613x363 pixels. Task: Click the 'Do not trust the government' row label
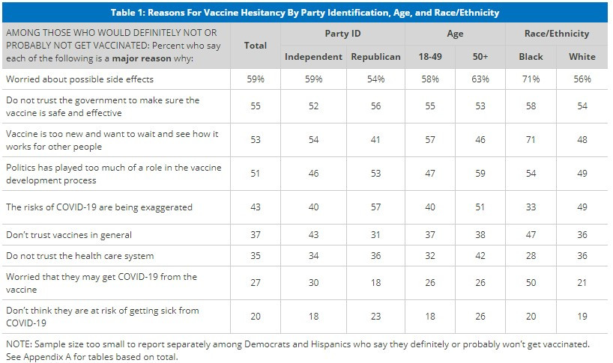click(x=102, y=107)
